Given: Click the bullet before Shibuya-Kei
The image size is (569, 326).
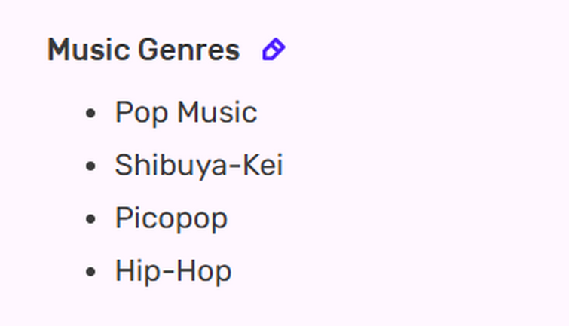Looking at the screenshot, I should (90, 166).
